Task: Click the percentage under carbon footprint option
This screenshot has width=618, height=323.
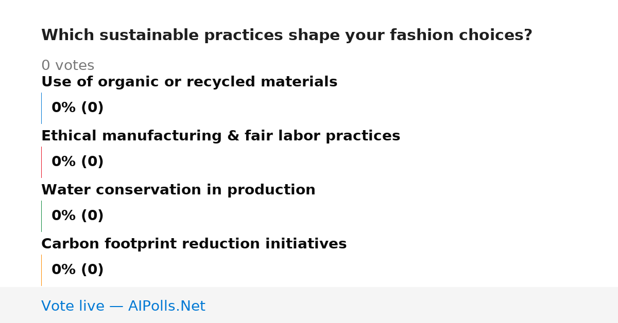Action: click(77, 270)
